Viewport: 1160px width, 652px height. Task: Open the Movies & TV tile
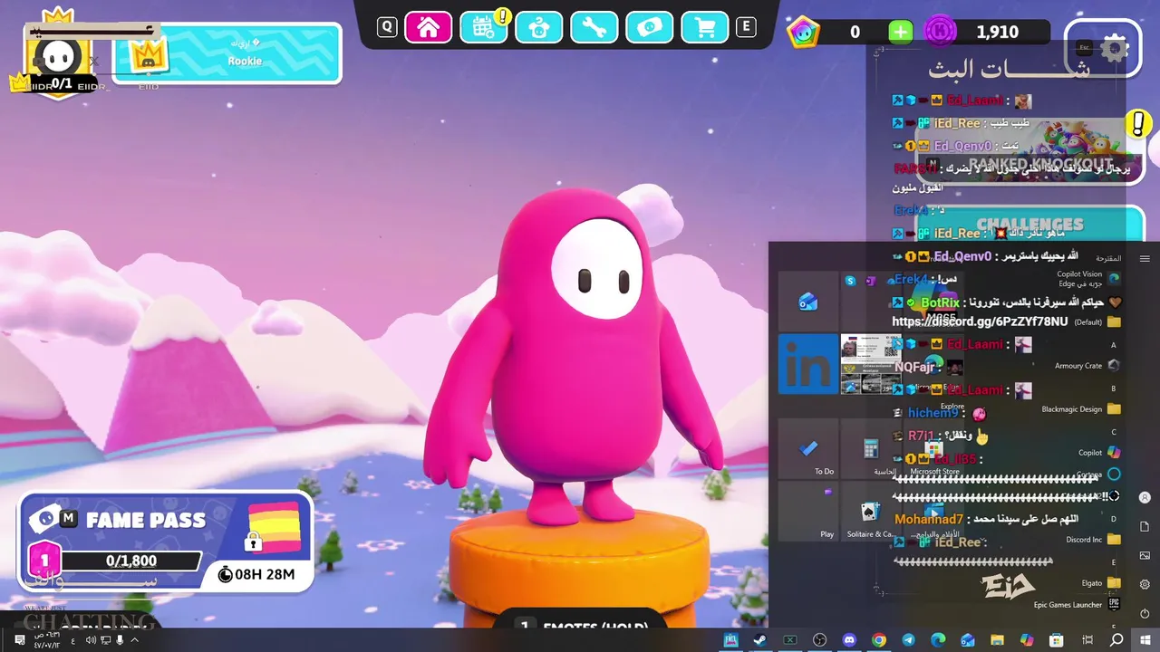click(933, 513)
